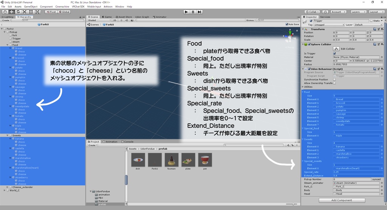
Task: Open the Layer dropdown showing Default
Action: (x=368, y=25)
